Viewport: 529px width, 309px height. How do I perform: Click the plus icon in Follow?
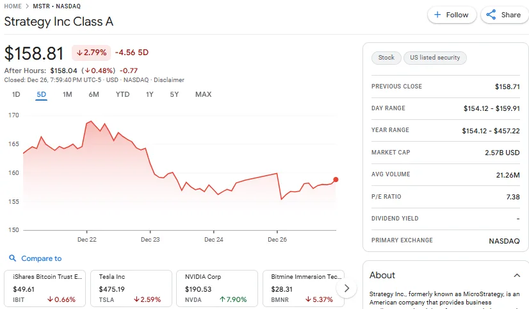tap(437, 15)
